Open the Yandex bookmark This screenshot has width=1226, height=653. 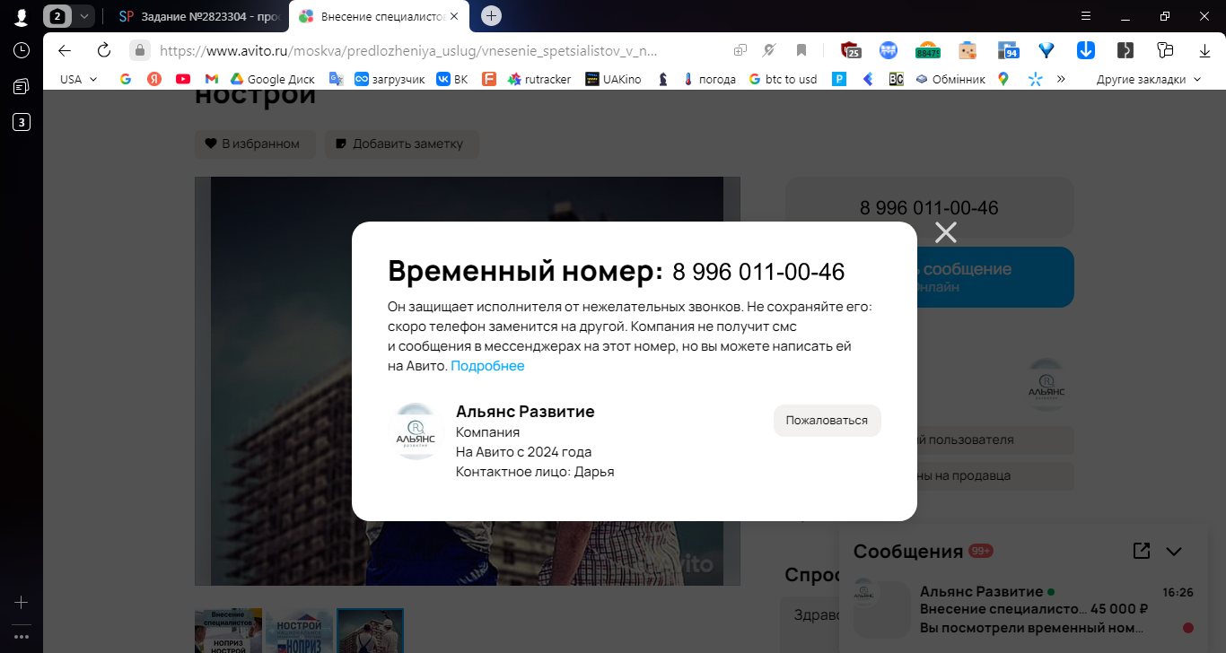tap(154, 79)
